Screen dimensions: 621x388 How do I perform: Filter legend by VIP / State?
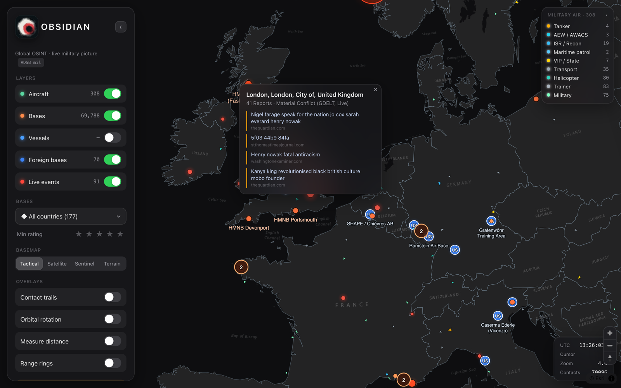(577, 61)
